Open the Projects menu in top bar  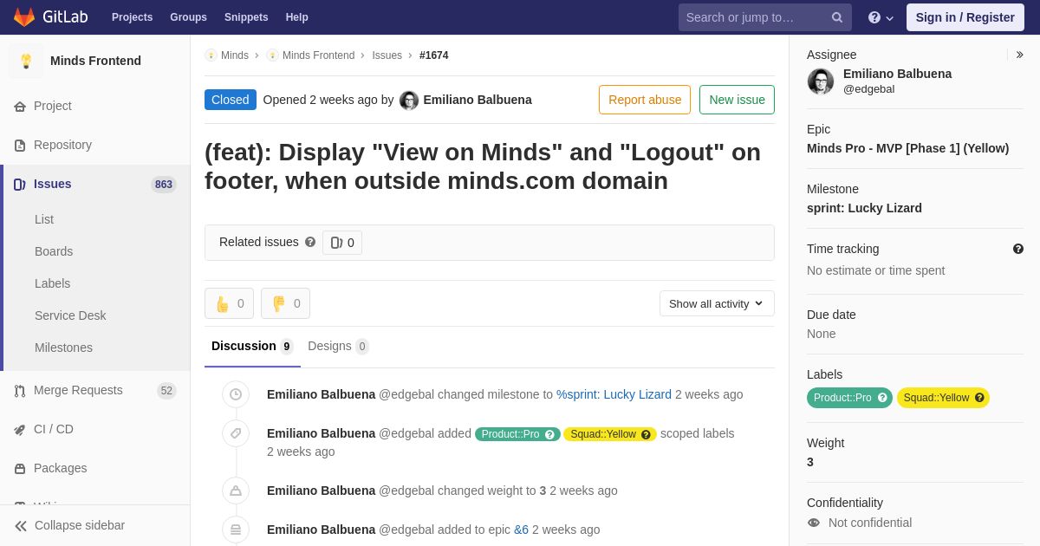132,17
